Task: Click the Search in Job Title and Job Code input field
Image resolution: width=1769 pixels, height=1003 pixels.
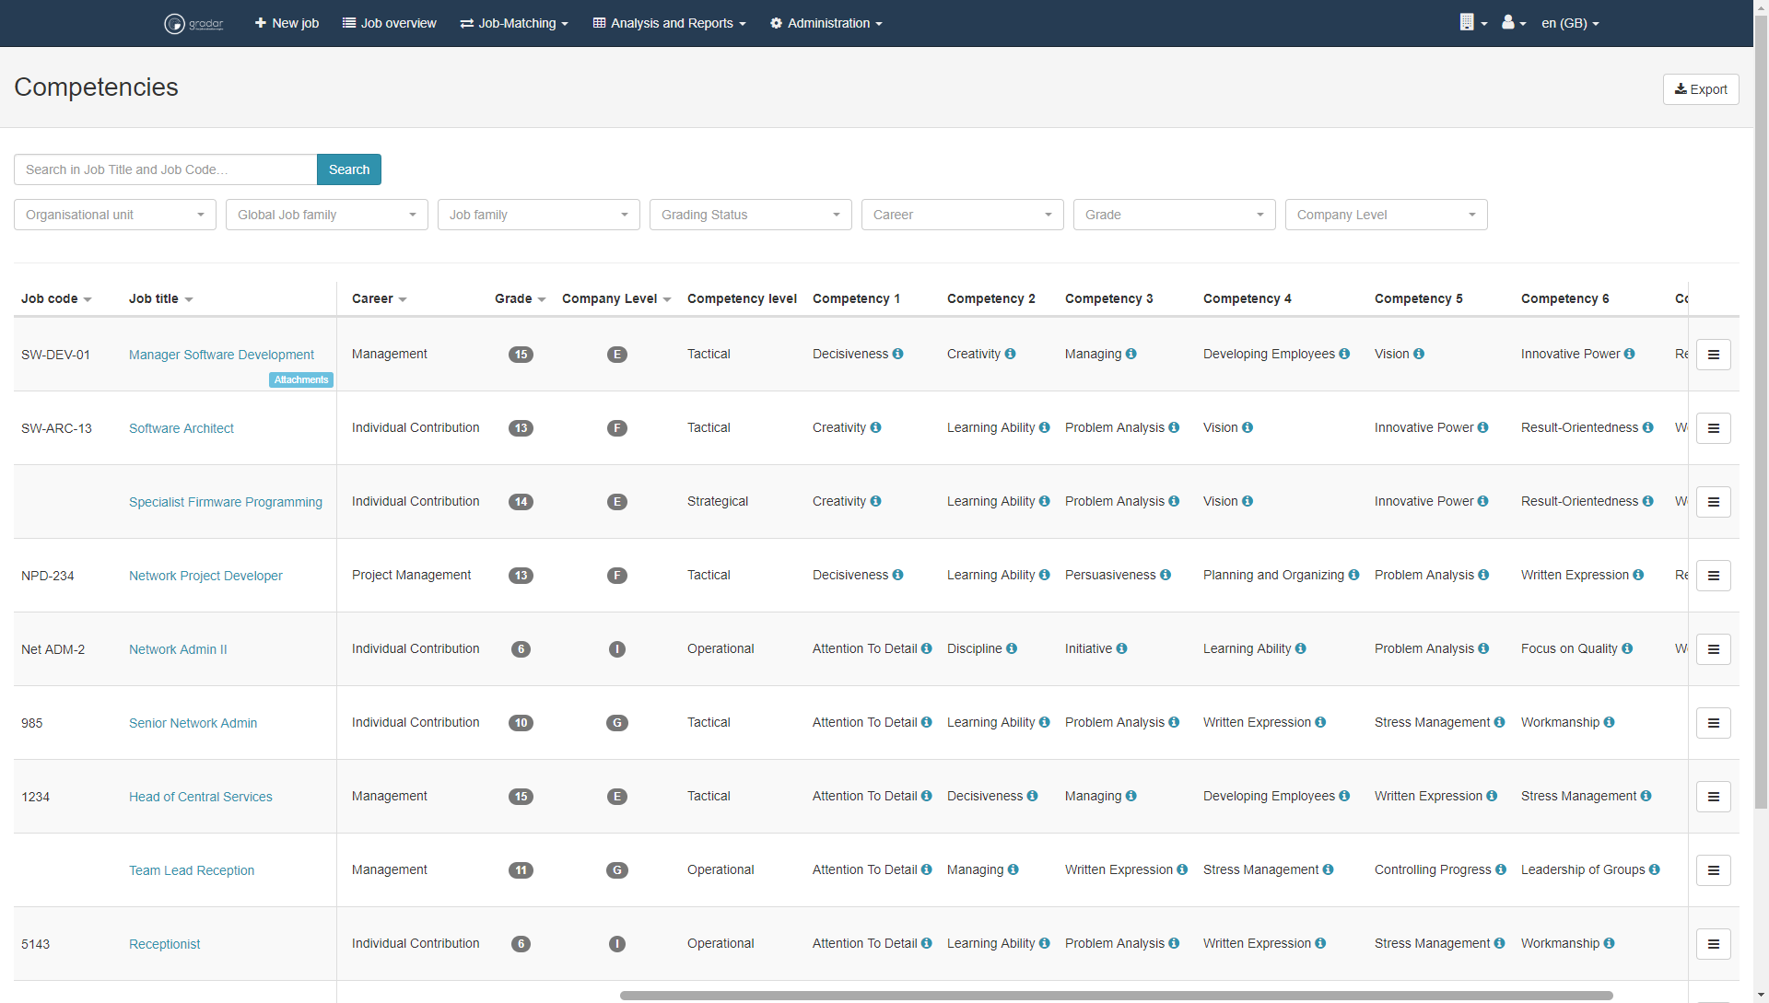Action: [165, 169]
